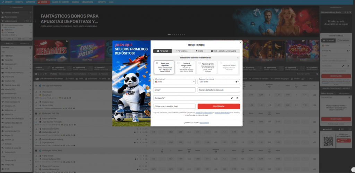The width and height of the screenshot is (355, 173).
Task: Favorite Partidos amistosos de clubes with star
Action: pyautogui.click(x=30, y=25)
